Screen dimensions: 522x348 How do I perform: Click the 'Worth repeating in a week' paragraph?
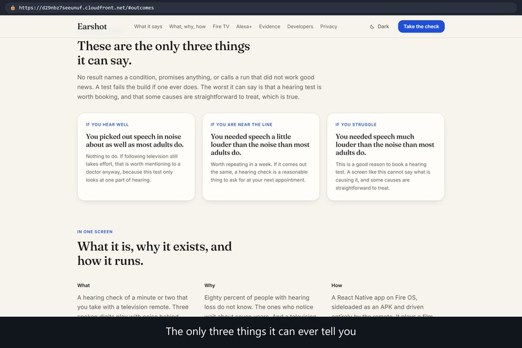point(259,172)
